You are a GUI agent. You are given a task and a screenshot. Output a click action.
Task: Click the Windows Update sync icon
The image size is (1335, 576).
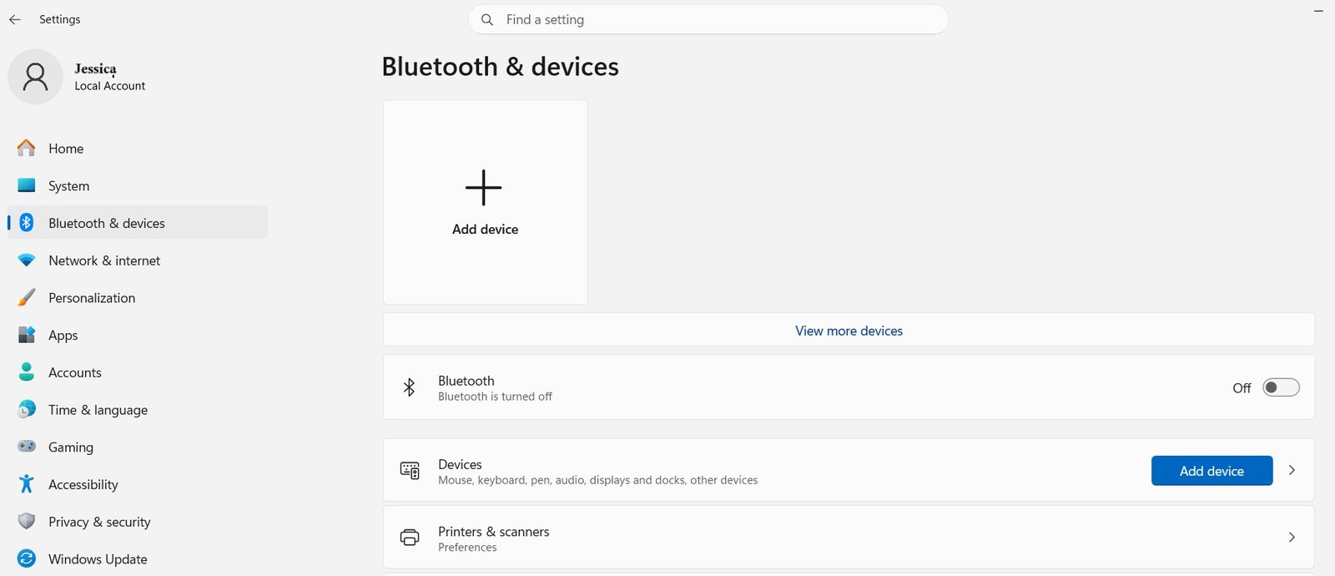click(27, 558)
